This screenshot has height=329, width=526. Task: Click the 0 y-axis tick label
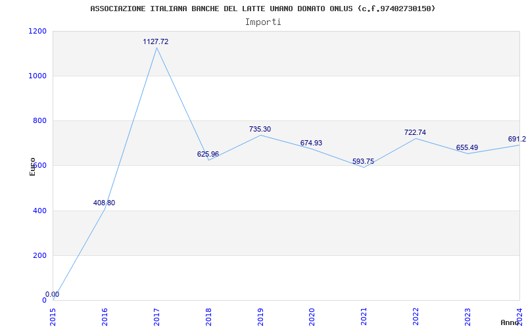[44, 300]
